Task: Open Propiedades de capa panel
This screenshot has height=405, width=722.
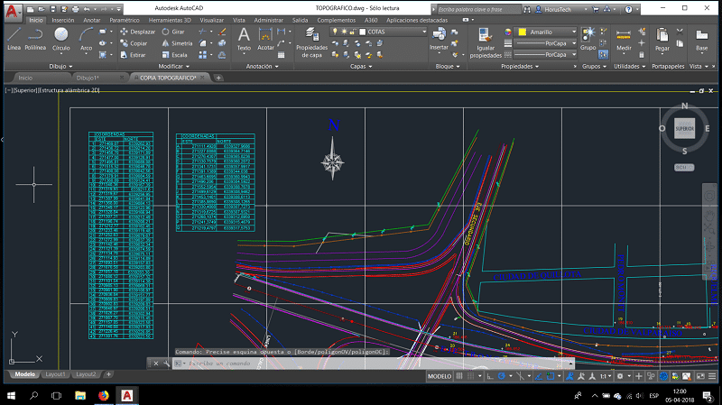Action: click(311, 42)
